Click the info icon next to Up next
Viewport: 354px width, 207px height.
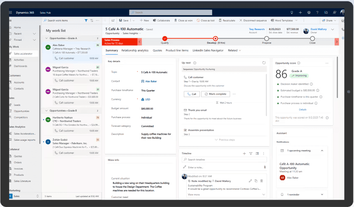click(x=195, y=63)
